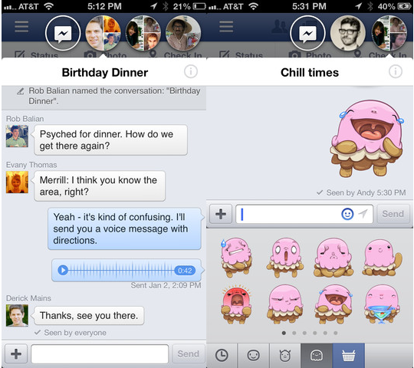Image resolution: width=414 pixels, height=368 pixels.
Task: Open the Birthday Dinner group chat head with the arrow below
Action: (103, 33)
